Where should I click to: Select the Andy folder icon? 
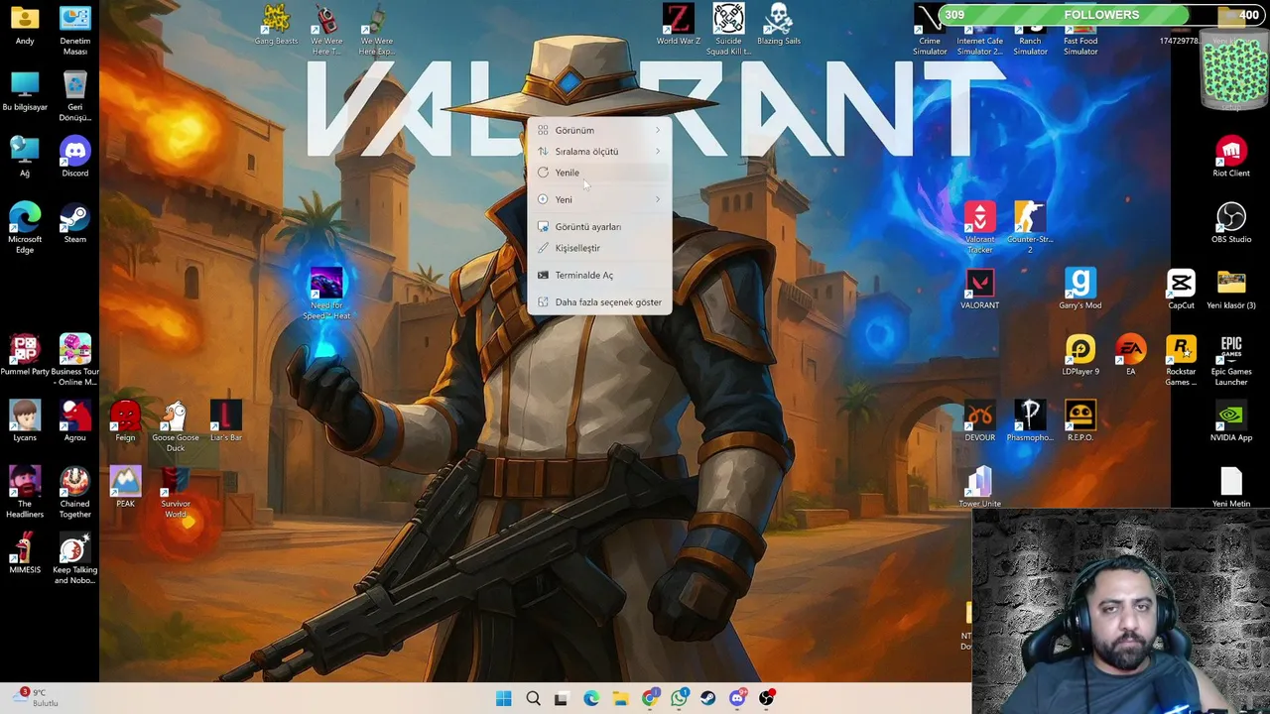coord(25,25)
